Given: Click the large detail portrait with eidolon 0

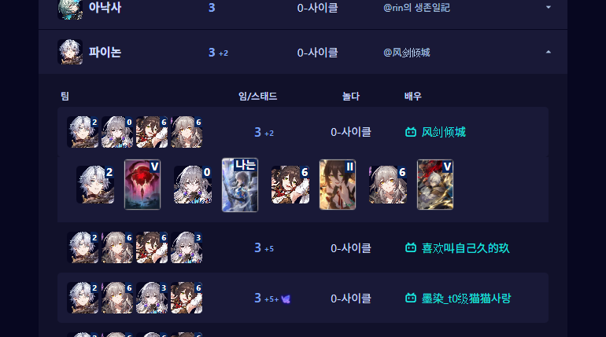Looking at the screenshot, I should pos(193,185).
